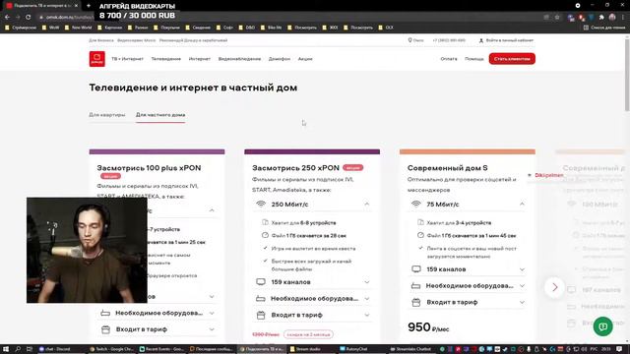Click Входит в тариф icon in Засмотрись 100 card
This screenshot has height=354, width=630.
(105, 329)
